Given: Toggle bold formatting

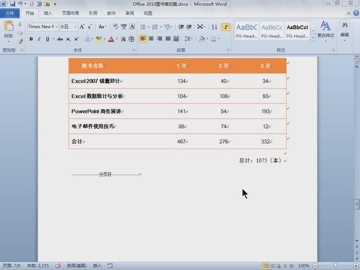Looking at the screenshot, I should (x=31, y=39).
